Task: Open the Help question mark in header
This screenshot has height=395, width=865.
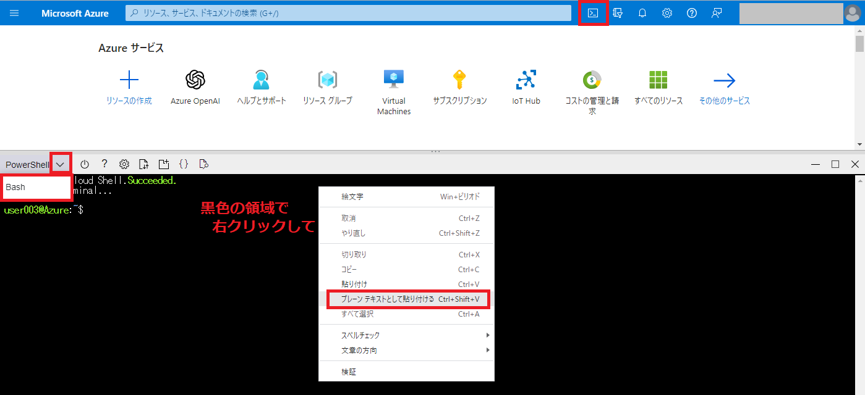Action: pos(692,13)
